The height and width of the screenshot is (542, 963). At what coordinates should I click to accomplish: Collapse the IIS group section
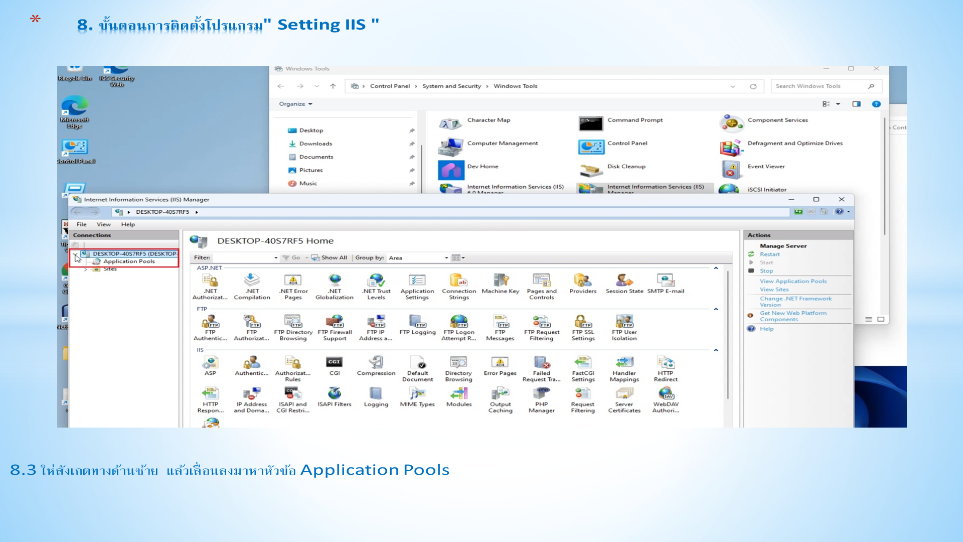pos(716,350)
